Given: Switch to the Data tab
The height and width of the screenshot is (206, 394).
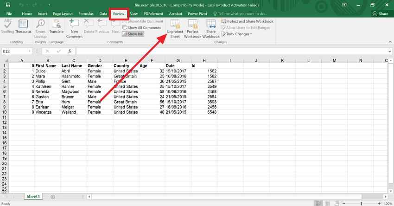Looking at the screenshot, I should (103, 13).
